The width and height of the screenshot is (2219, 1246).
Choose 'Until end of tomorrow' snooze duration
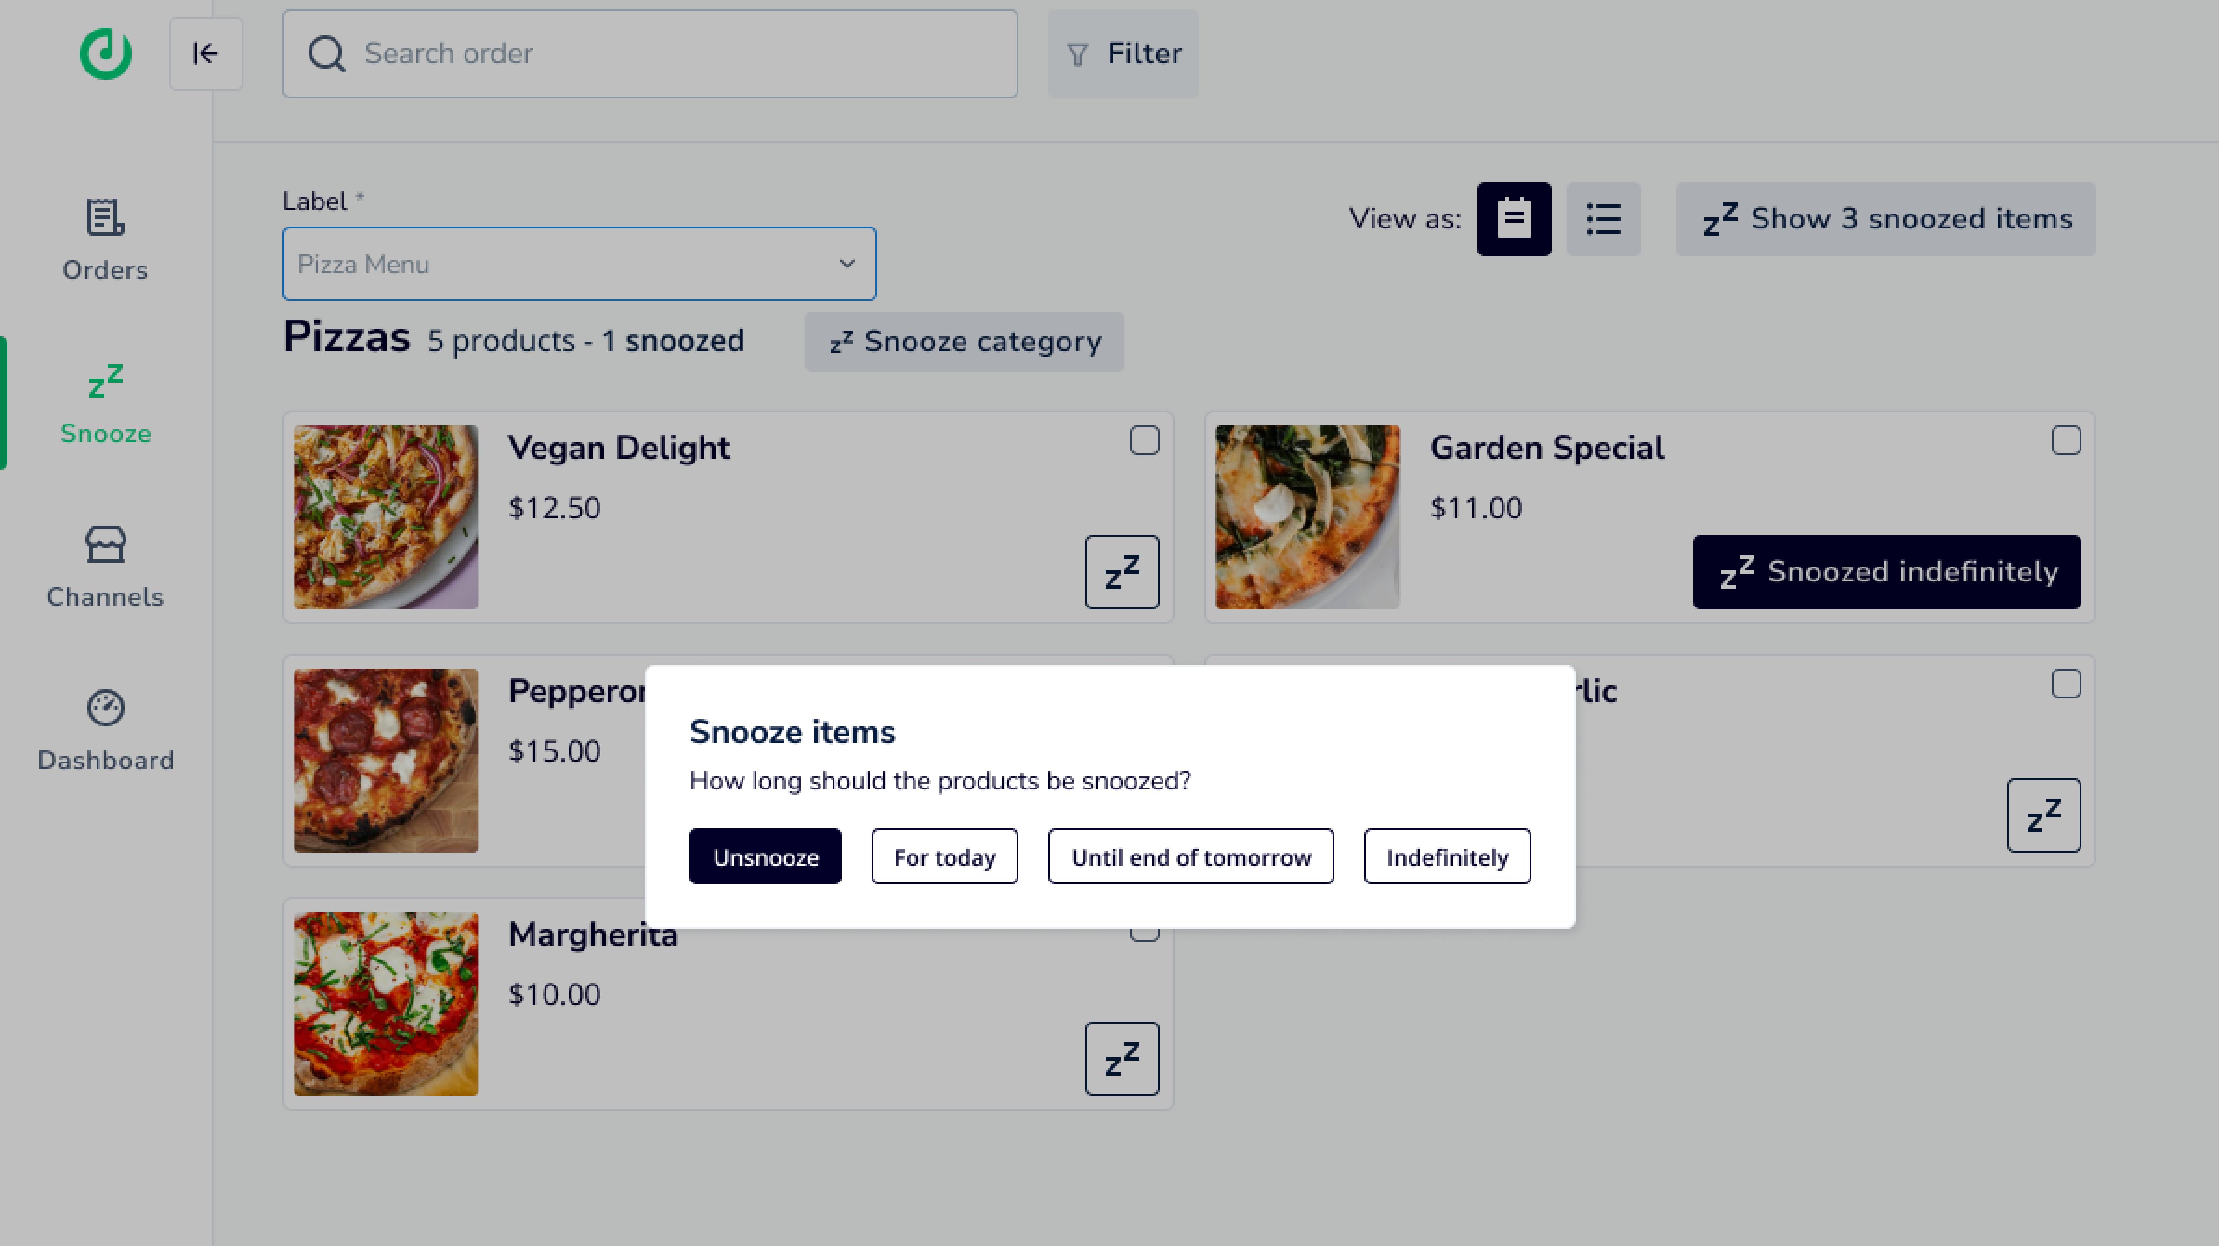[x=1190, y=856]
